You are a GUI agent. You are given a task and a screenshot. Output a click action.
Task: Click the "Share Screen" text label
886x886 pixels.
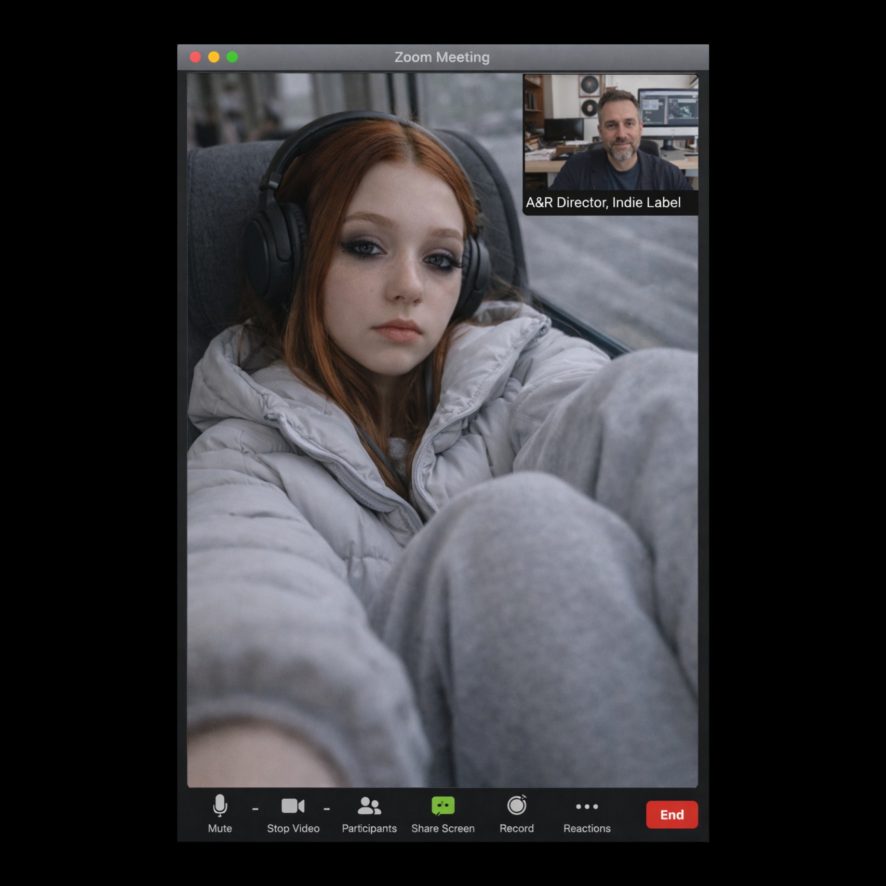[x=443, y=828]
